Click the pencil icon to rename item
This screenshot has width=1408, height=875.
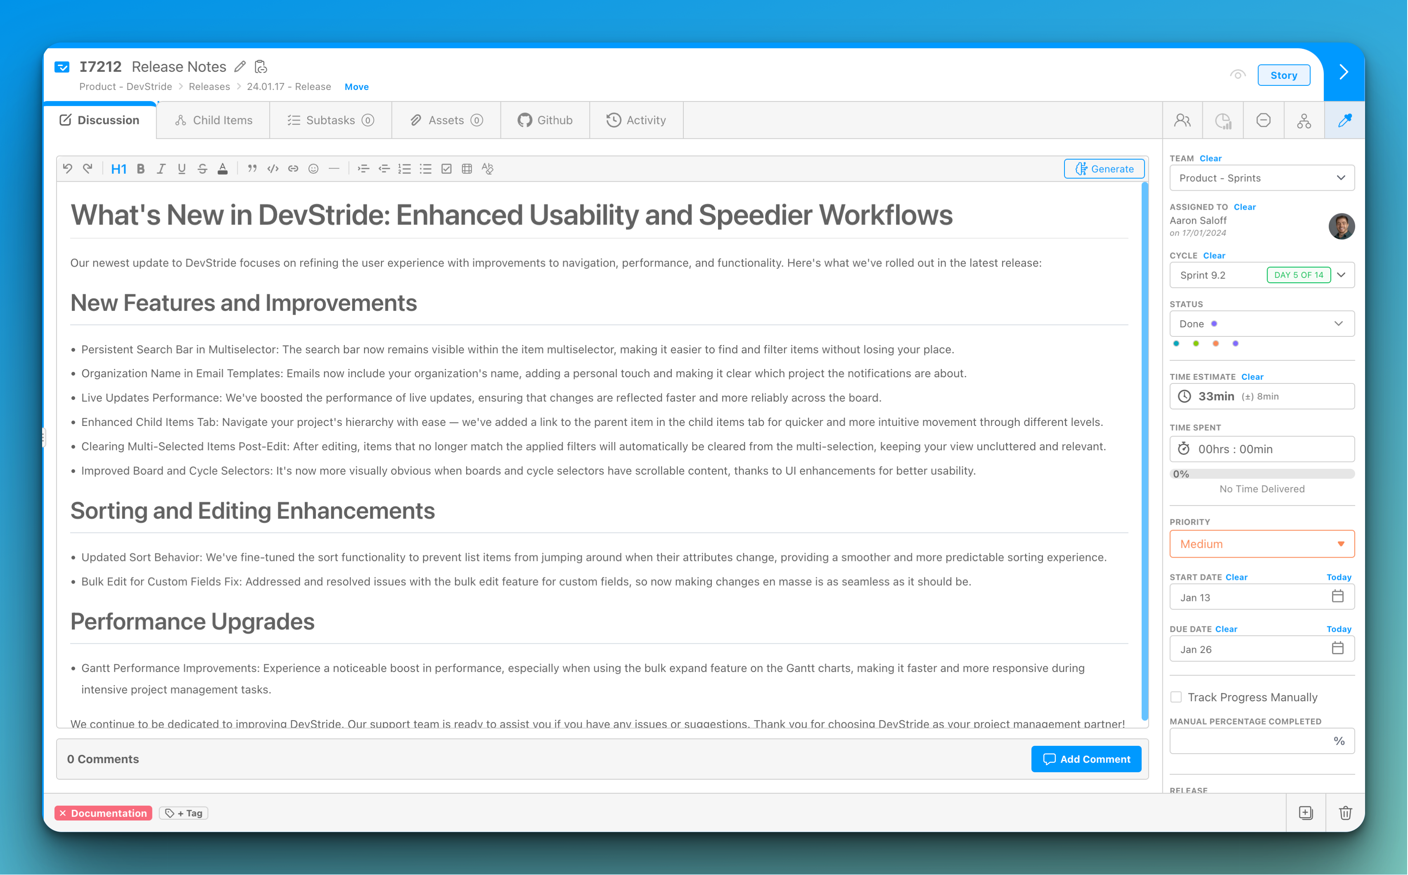(x=239, y=67)
